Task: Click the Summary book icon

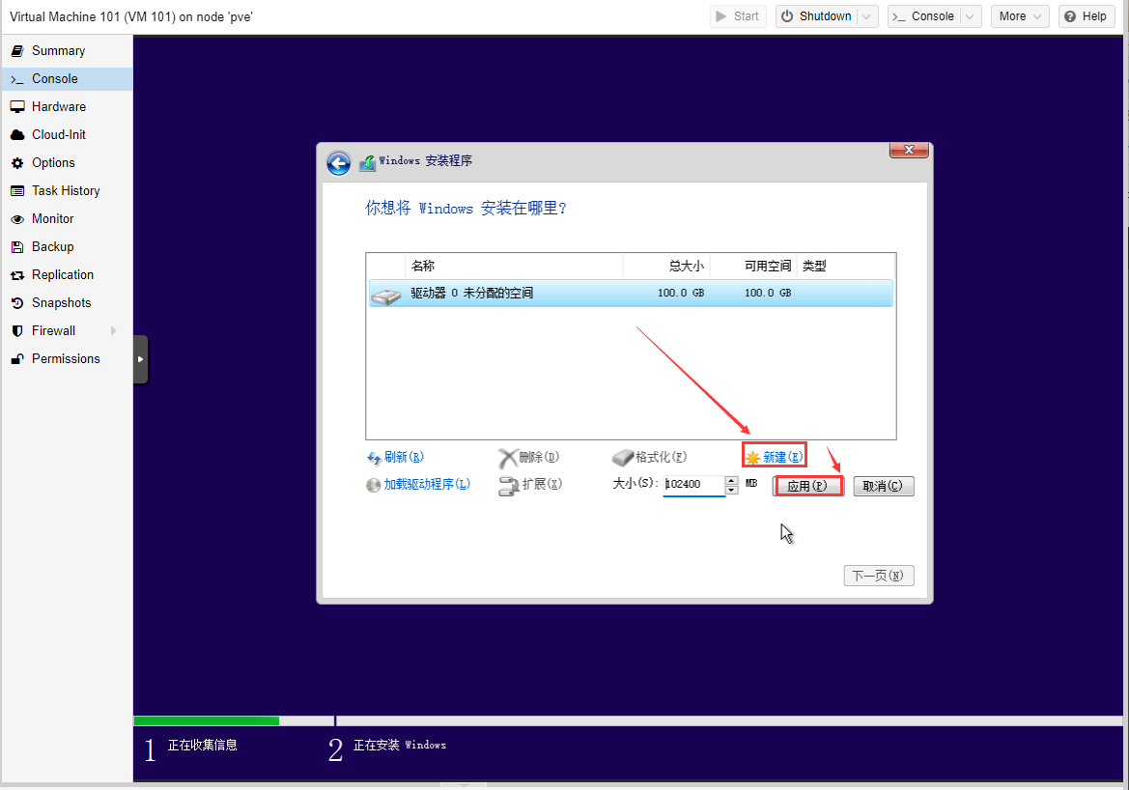Action: click(17, 51)
